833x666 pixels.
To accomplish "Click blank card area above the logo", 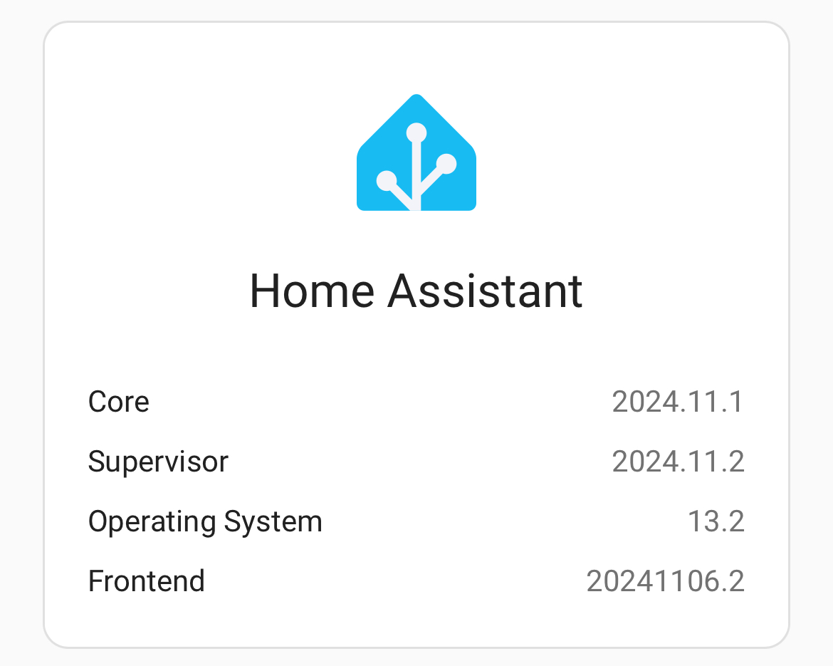I will (416, 58).
